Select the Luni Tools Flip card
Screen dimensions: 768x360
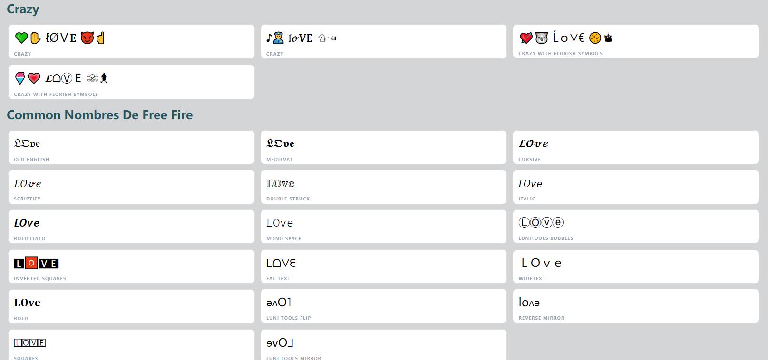[383, 306]
